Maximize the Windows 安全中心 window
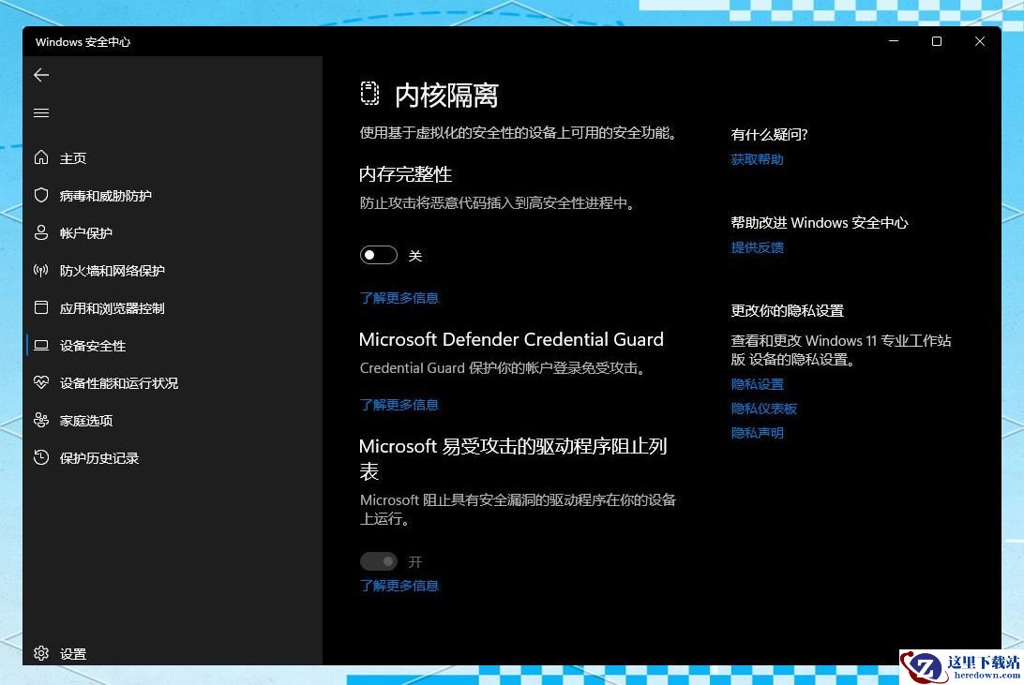 tap(937, 41)
